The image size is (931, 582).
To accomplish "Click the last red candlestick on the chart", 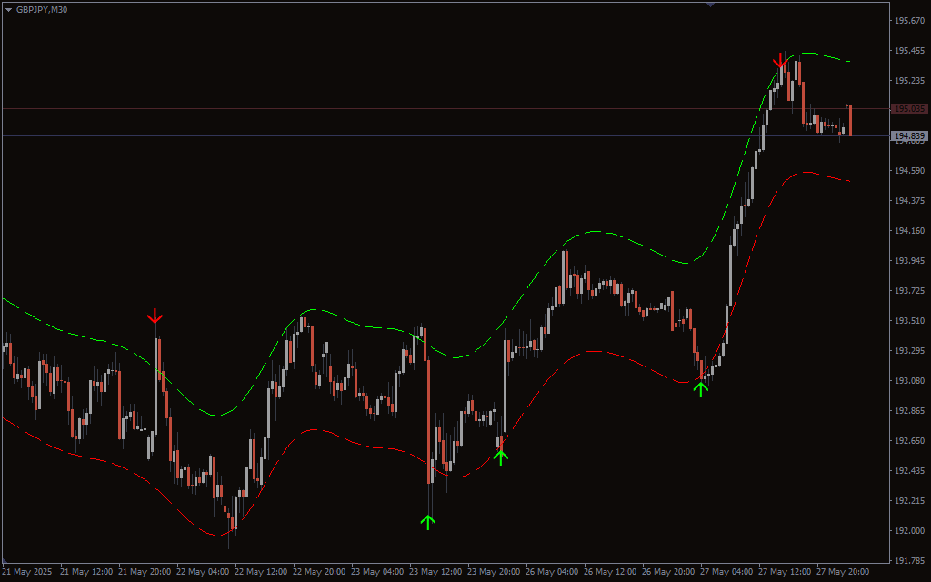I will click(x=850, y=120).
